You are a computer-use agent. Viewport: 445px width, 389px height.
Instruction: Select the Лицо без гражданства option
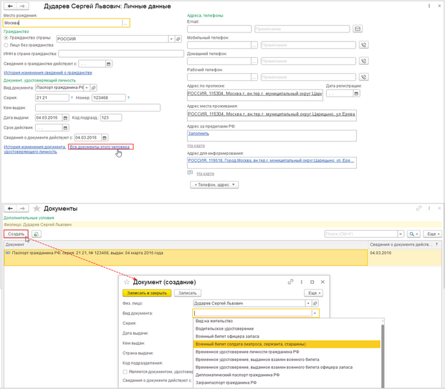(x=6, y=45)
